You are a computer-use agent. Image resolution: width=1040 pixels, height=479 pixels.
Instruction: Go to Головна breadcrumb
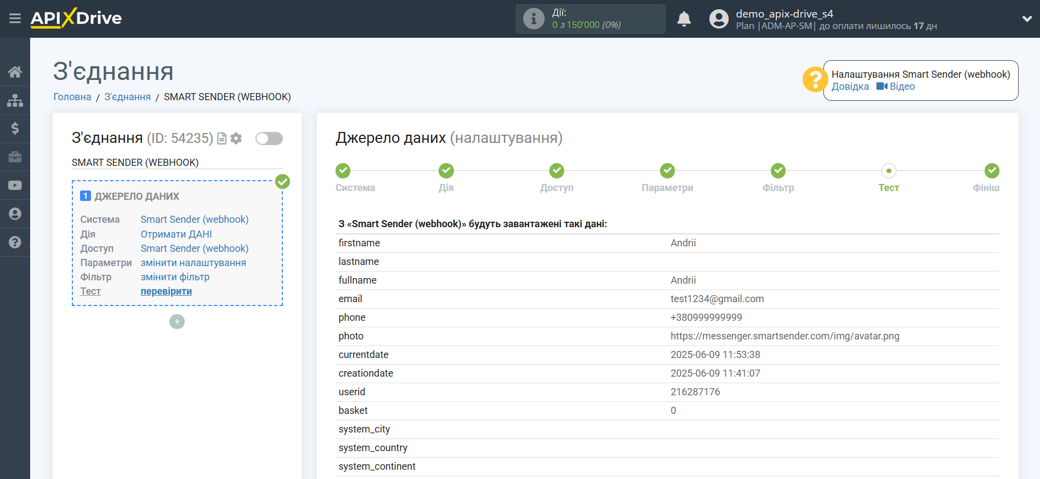click(72, 97)
